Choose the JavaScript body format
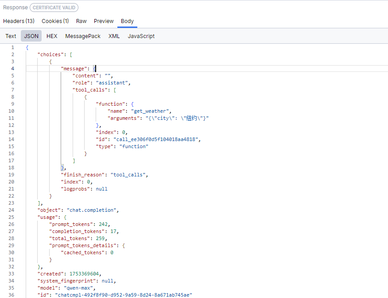Screen dimensions: 388x298 [141, 36]
